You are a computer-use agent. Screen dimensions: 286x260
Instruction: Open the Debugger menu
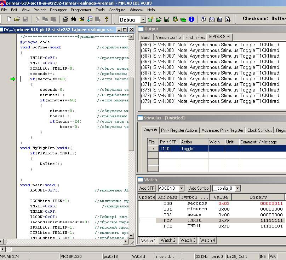[58, 10]
